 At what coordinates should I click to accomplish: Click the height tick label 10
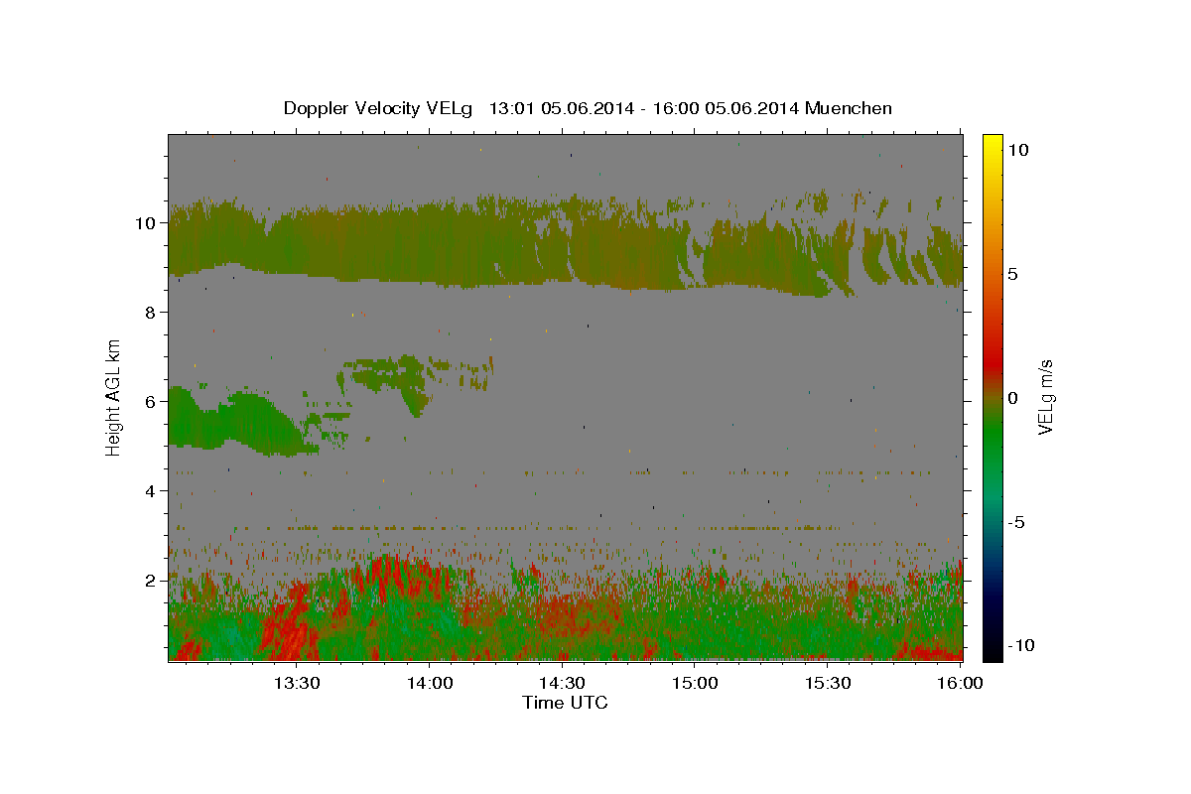[148, 222]
